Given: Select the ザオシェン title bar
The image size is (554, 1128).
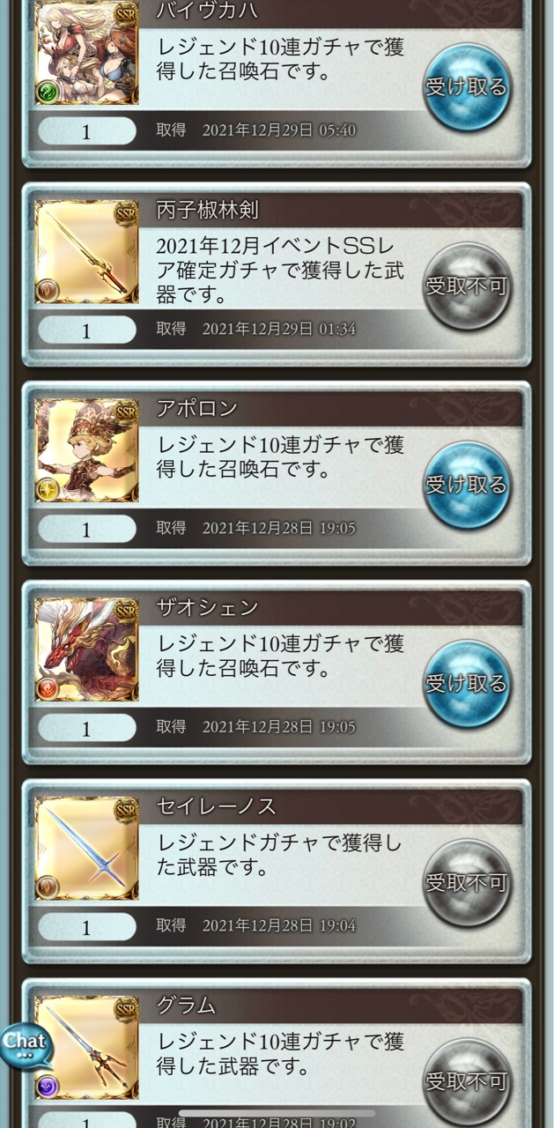Looking at the screenshot, I should click(337, 608).
